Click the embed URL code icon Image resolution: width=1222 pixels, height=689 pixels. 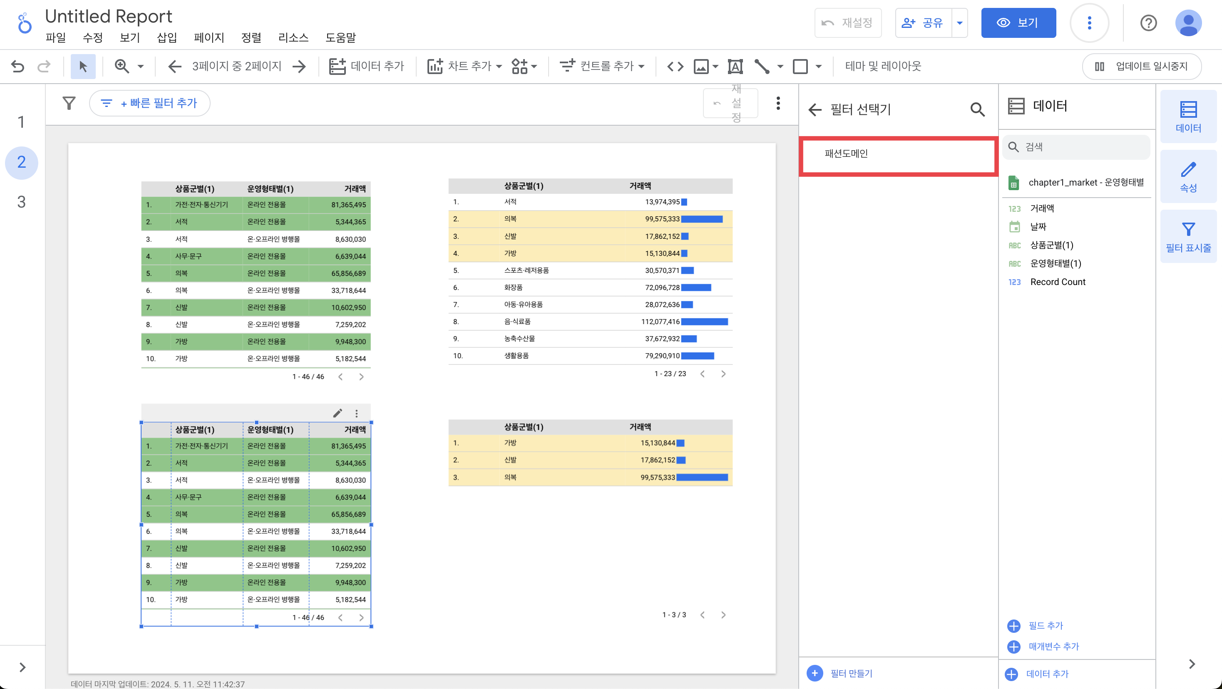tap(675, 67)
